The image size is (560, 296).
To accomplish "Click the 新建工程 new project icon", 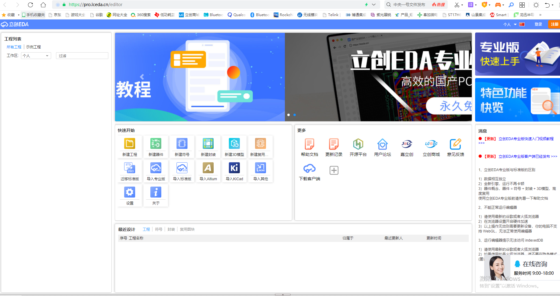I will pos(130,143).
